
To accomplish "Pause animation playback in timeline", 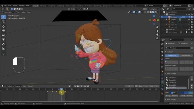I will [x=82, y=86].
